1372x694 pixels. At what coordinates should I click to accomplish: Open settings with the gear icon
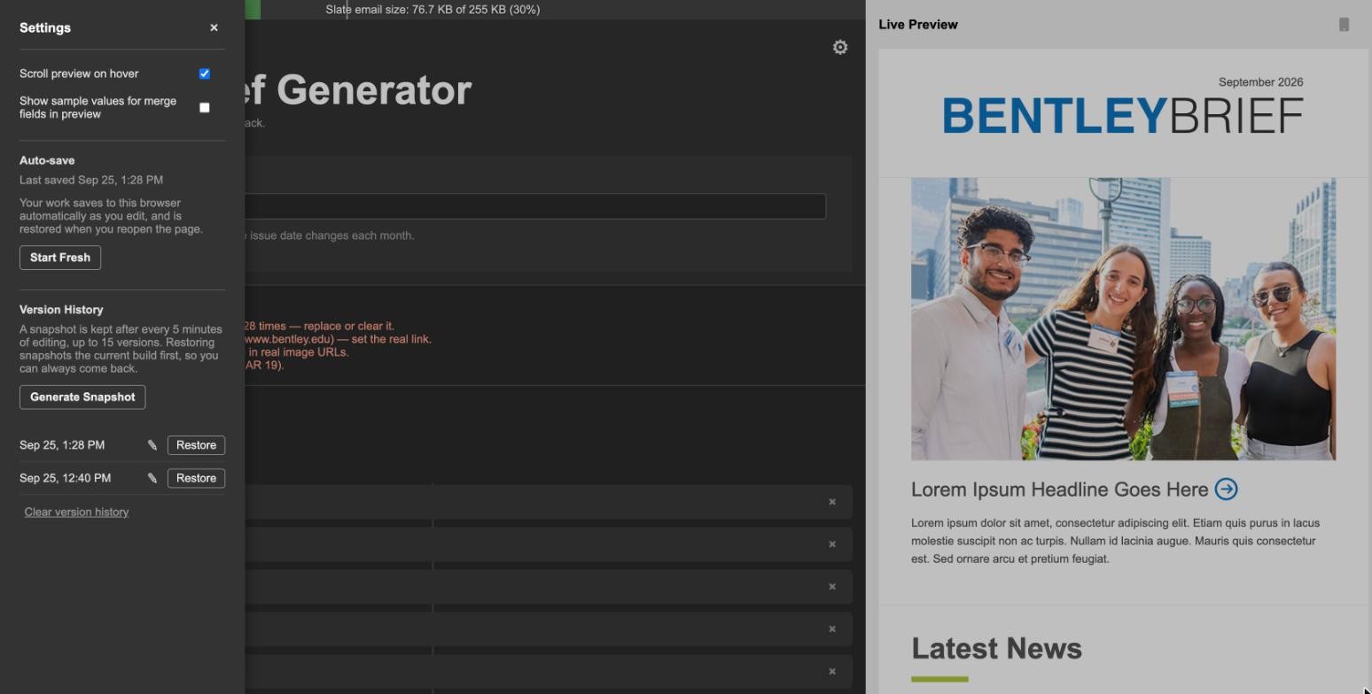pos(840,48)
